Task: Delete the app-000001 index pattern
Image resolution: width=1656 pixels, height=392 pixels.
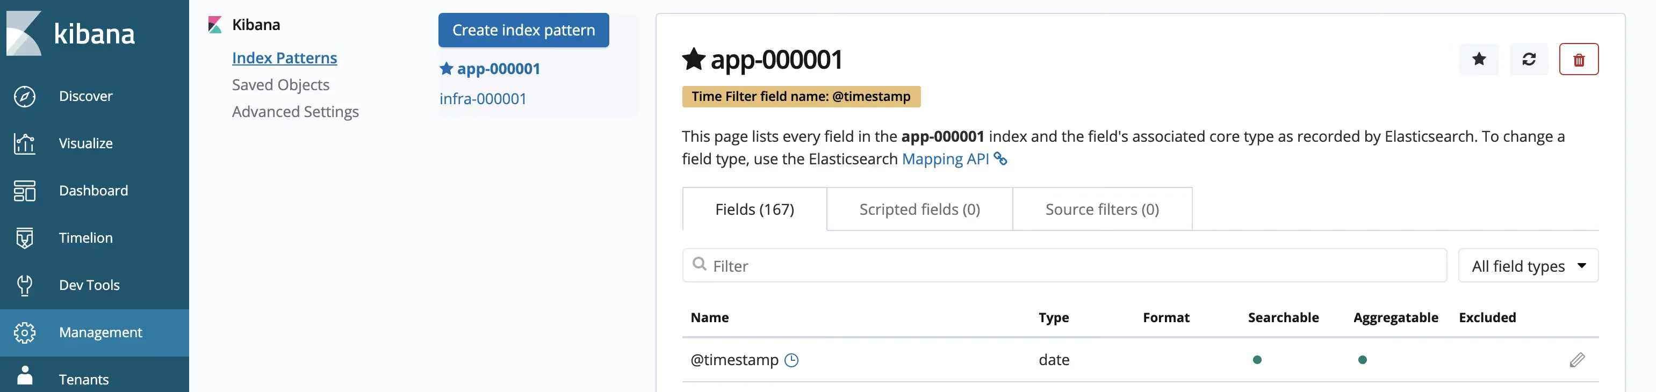Action: tap(1578, 59)
